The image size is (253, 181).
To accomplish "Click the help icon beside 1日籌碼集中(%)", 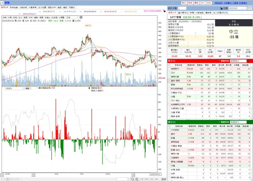I will [x=196, y=36].
